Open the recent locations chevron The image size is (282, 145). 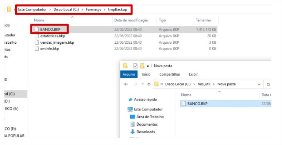coord(143,84)
